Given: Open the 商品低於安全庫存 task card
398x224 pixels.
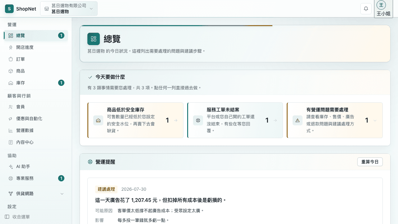Looking at the screenshot, I should 136,120.
